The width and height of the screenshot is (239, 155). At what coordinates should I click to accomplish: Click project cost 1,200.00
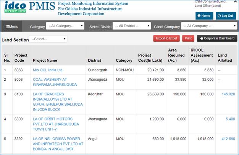tap(157, 119)
